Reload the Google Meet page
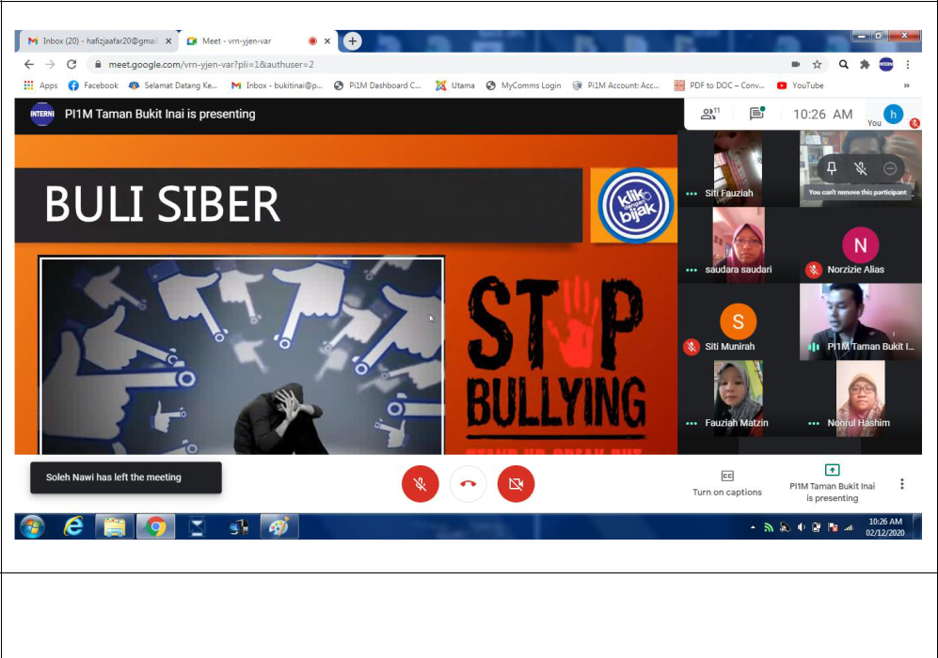Viewport: 938px width, 658px height. coord(72,64)
